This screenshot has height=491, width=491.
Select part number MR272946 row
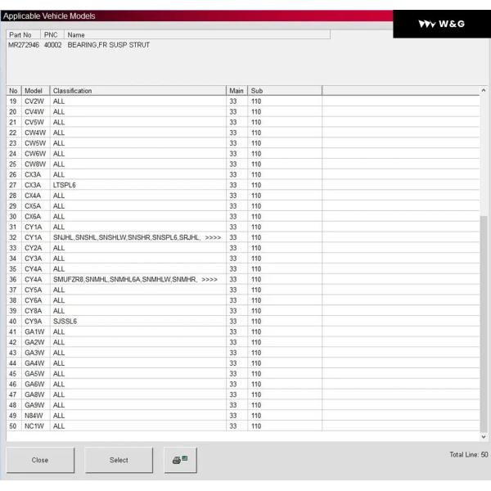pos(82,45)
